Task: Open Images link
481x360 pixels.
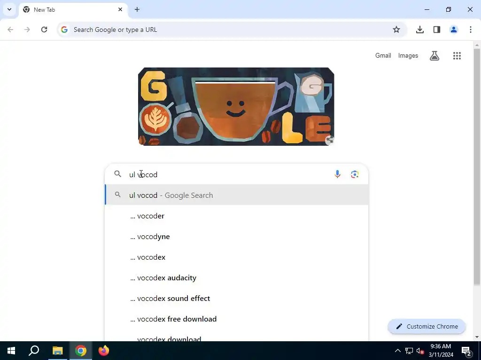Action: tap(408, 55)
